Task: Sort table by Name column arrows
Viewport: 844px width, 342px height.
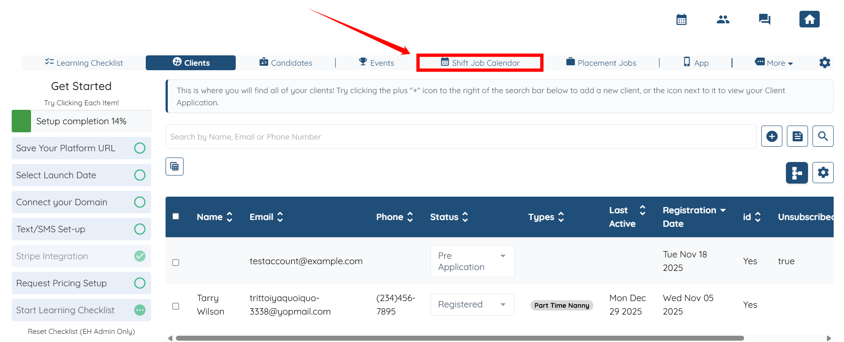Action: click(x=229, y=217)
